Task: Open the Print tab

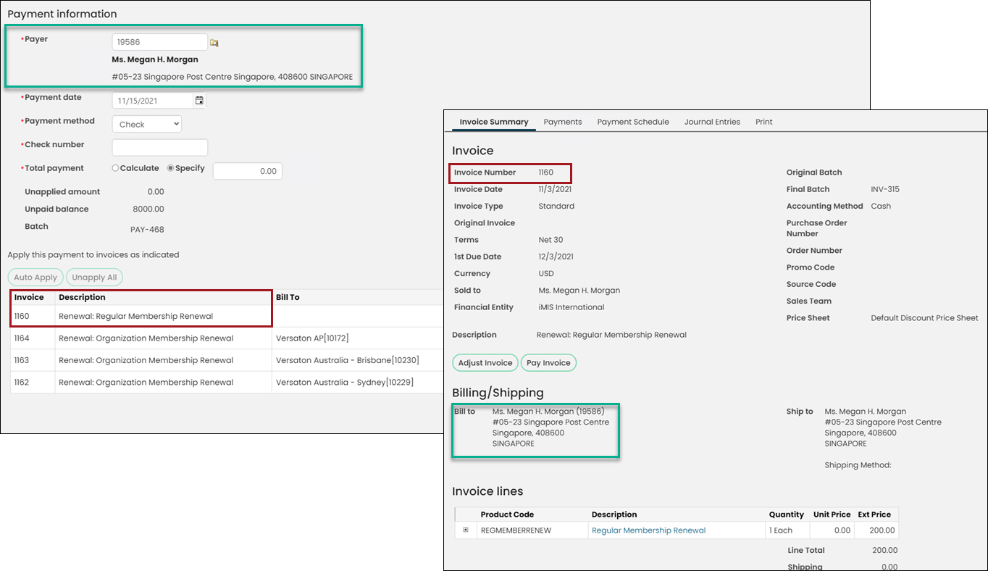Action: click(764, 122)
